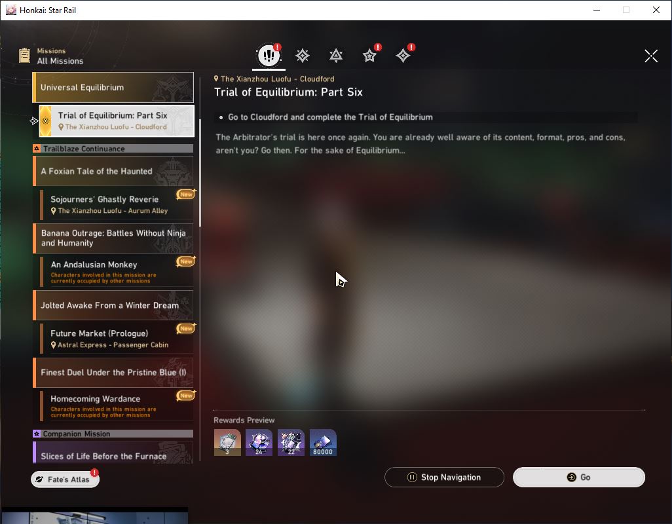Switch to Trailblaze Mission filter icon
The height and width of the screenshot is (524, 672).
[303, 55]
